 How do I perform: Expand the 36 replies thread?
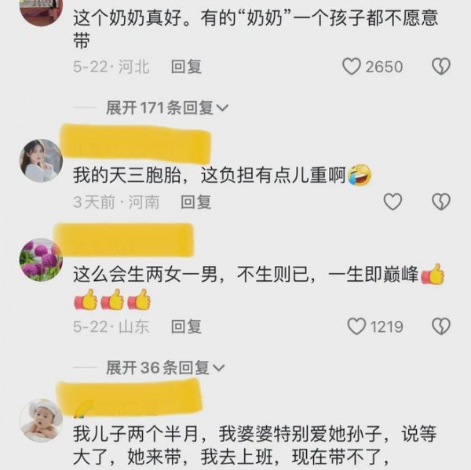pyautogui.click(x=165, y=367)
